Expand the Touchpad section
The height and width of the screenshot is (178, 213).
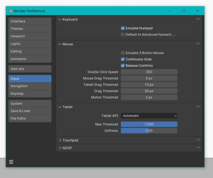[x=60, y=140]
